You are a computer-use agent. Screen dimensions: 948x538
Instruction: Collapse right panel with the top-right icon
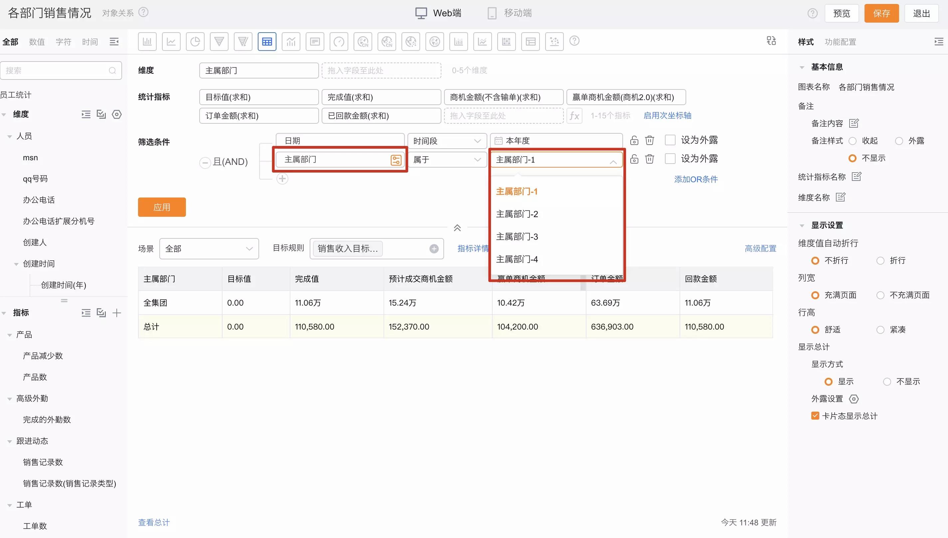939,41
